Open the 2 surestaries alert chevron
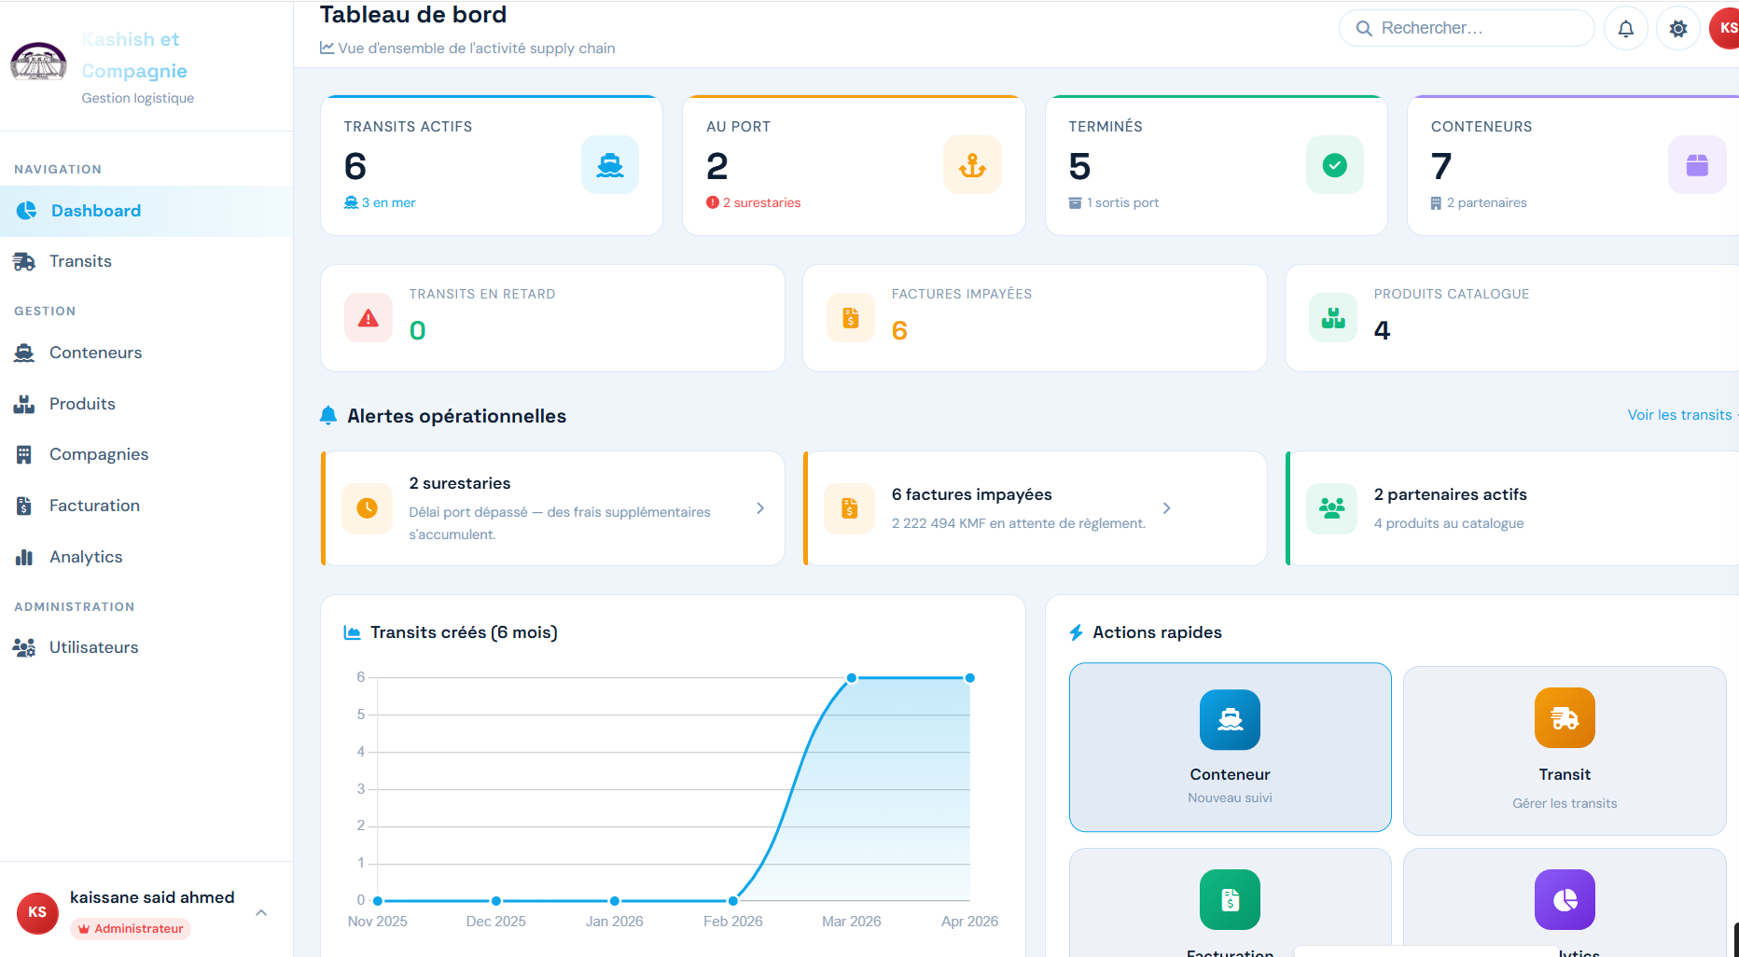 (x=760, y=508)
